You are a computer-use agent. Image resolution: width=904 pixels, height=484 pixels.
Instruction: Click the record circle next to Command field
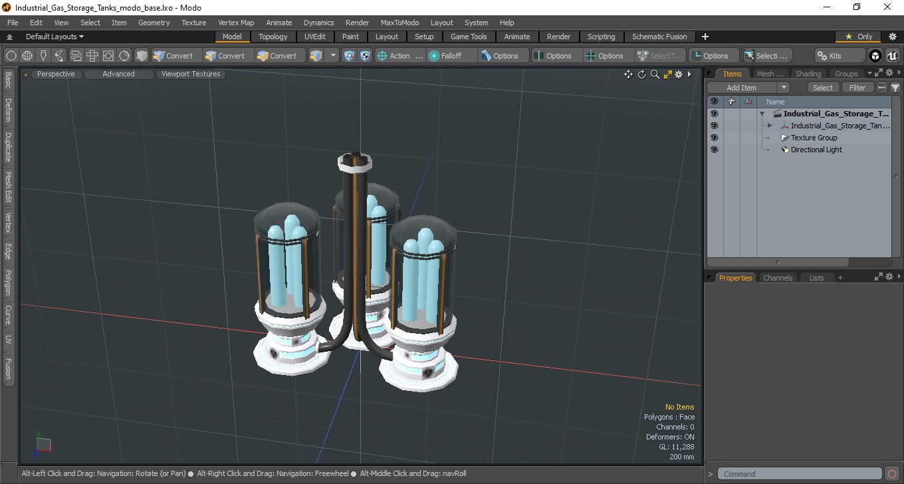892,474
